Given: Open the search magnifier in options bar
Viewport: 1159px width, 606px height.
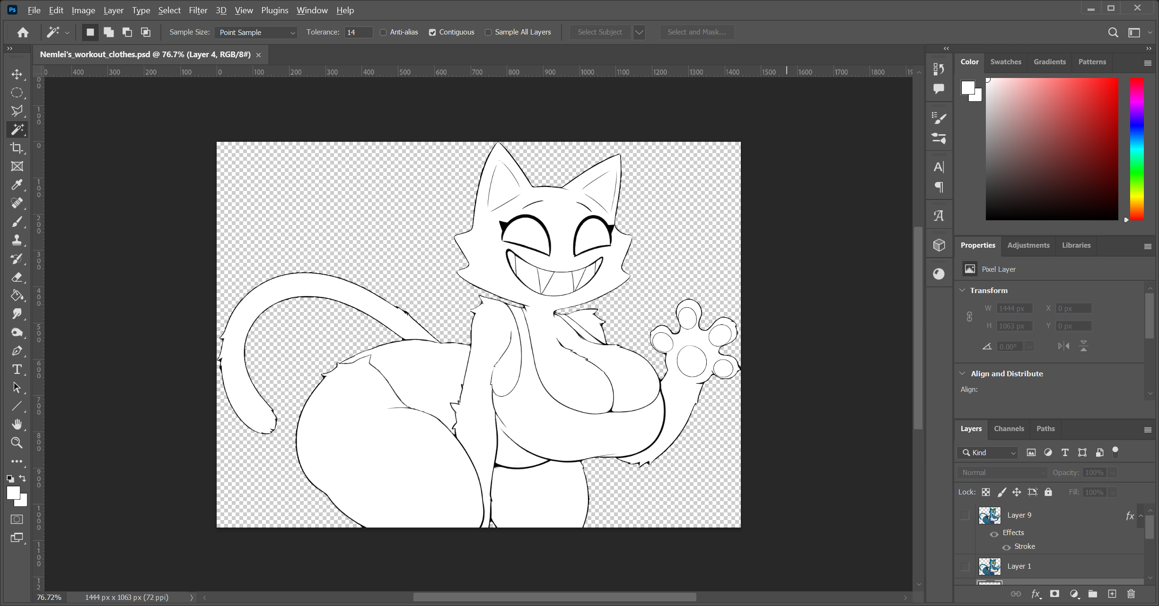Looking at the screenshot, I should point(1113,32).
